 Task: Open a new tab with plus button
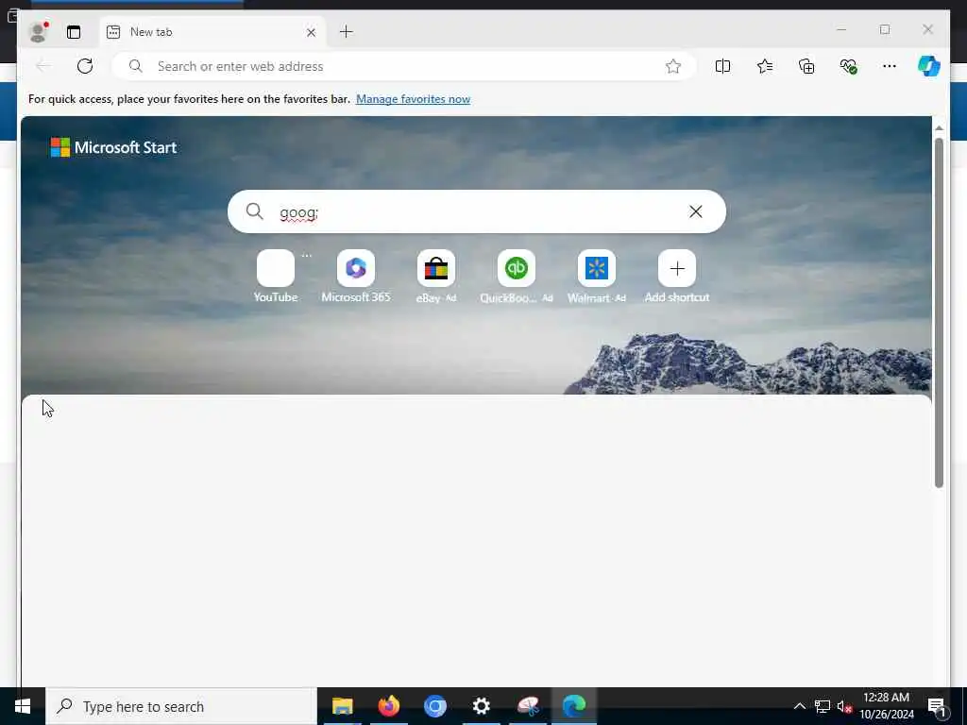coord(346,32)
